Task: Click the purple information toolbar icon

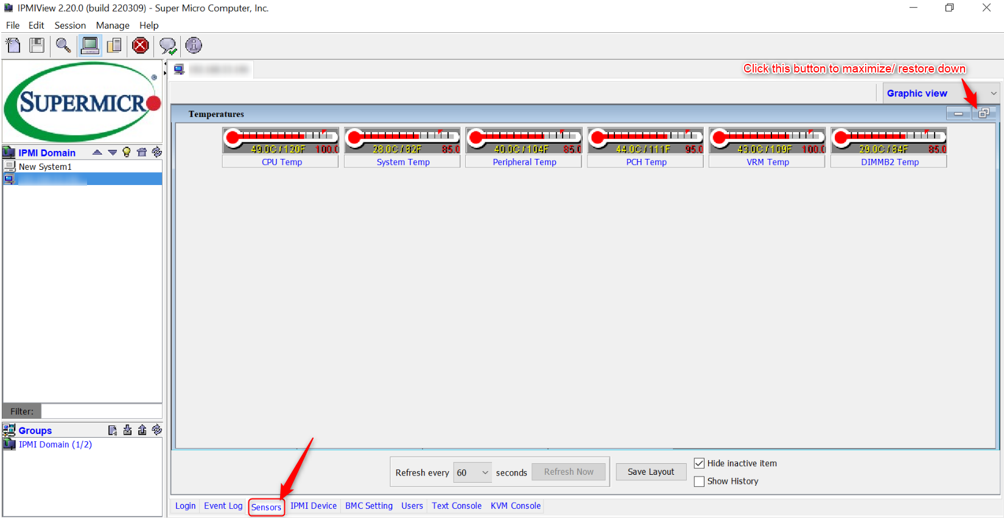Action: click(194, 46)
